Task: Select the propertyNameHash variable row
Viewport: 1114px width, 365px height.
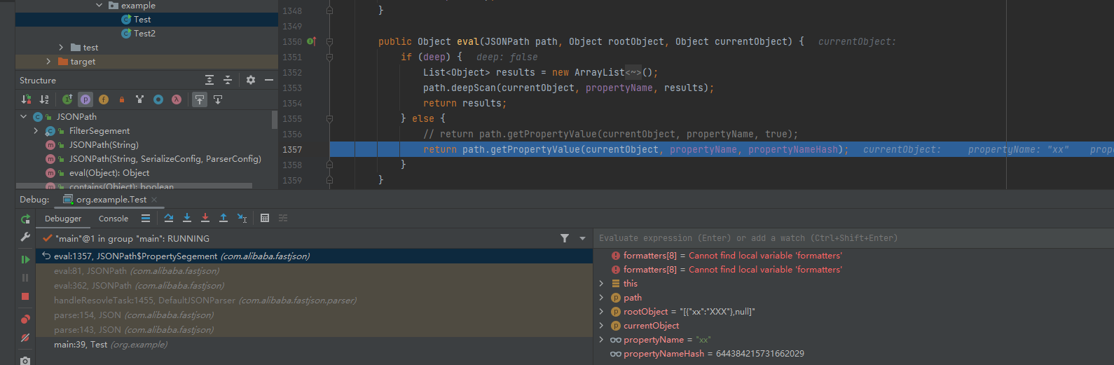Action: [x=853, y=354]
